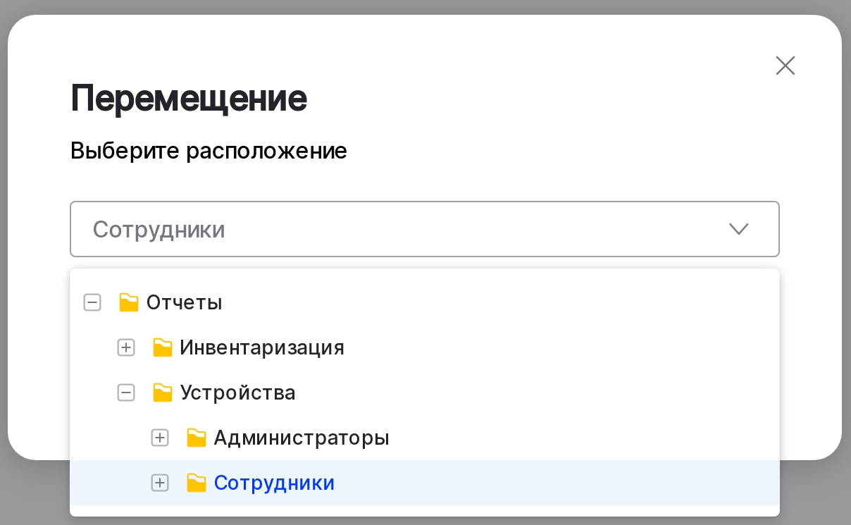Click the Устройства folder icon
The height and width of the screenshot is (525, 851).
point(163,393)
